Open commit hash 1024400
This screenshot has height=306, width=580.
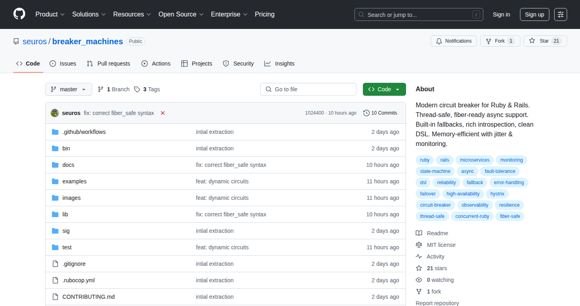pos(314,113)
